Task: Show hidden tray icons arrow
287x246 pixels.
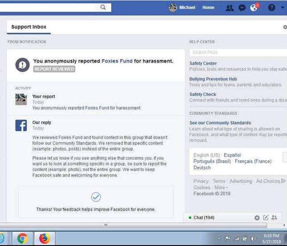Action: coord(219,239)
